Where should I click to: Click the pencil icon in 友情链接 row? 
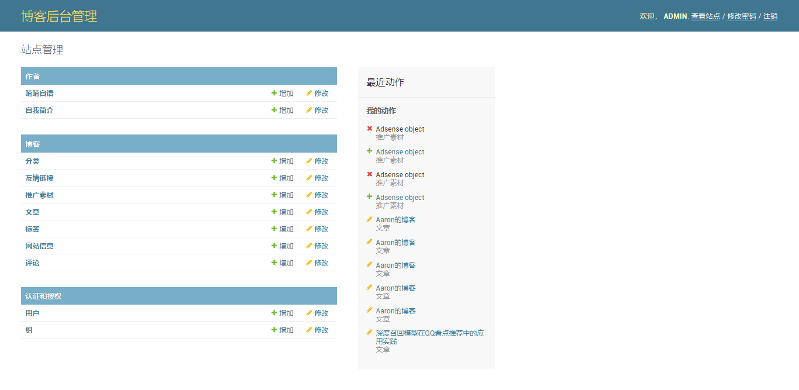tap(309, 178)
